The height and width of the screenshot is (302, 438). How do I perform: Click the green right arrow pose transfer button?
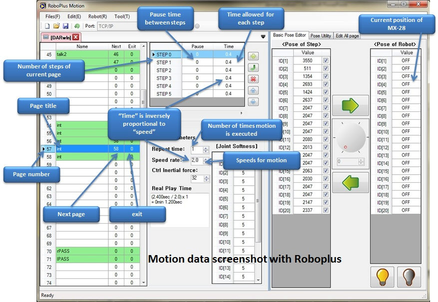pos(350,105)
